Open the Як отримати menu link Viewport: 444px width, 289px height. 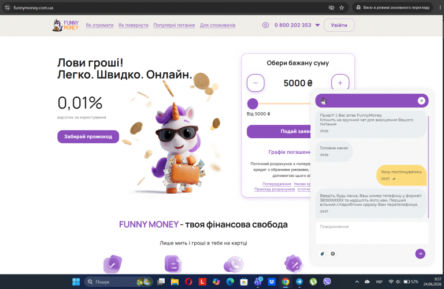[x=99, y=25]
